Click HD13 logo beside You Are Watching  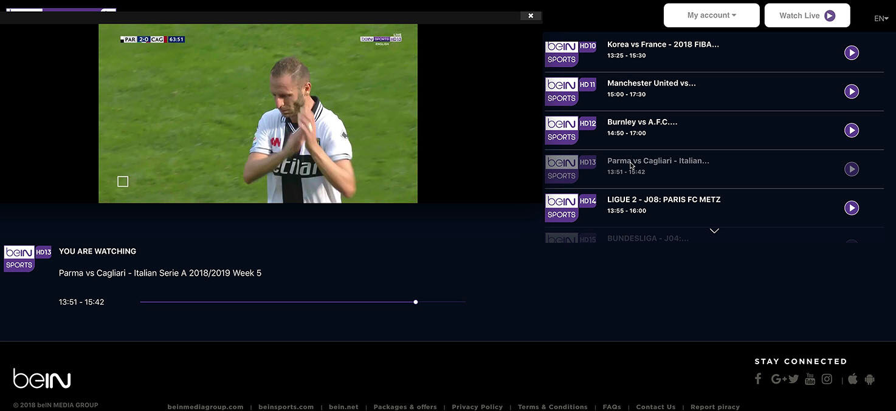coord(27,259)
